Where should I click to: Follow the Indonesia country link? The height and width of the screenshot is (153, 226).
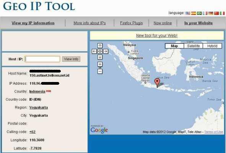[37, 92]
